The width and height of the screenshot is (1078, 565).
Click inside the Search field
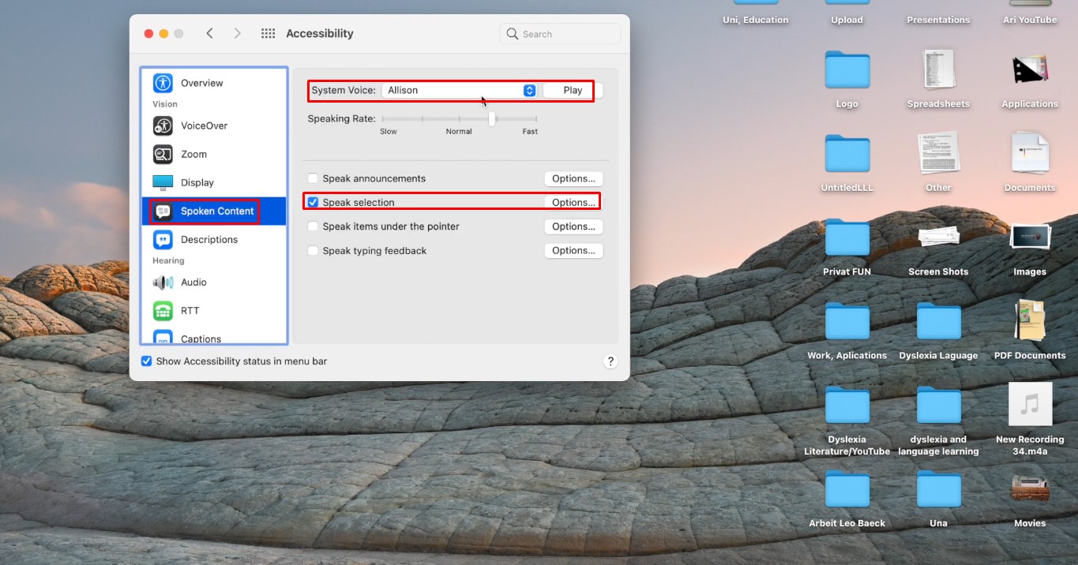point(560,33)
